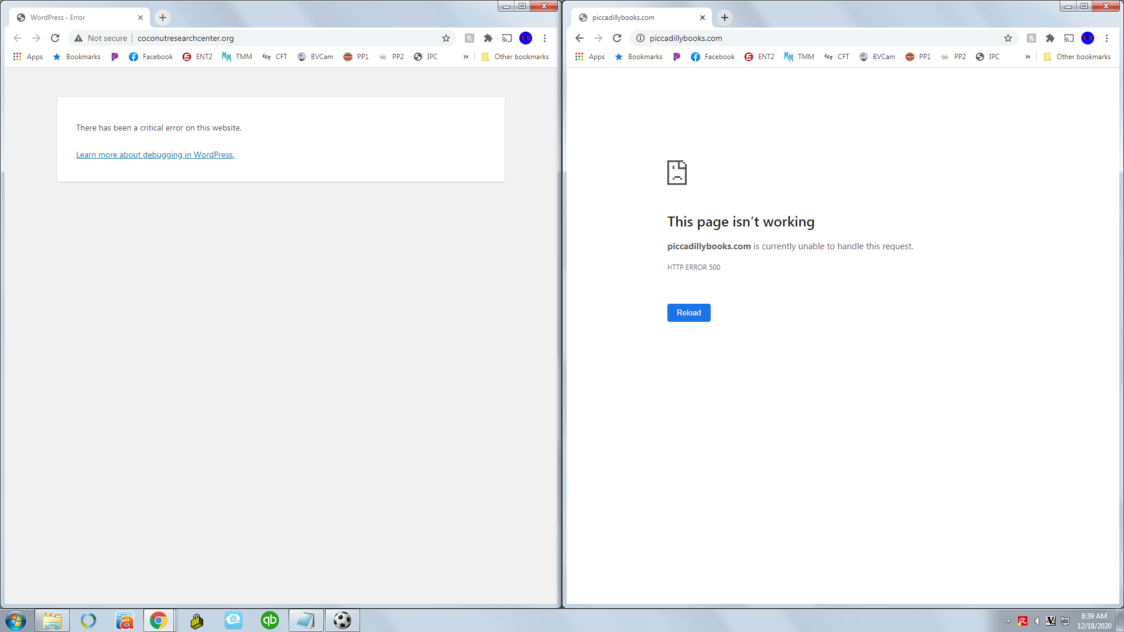1124x632 pixels.
Task: Reload the coconutresearchcenter.org page icon
Action: point(55,38)
